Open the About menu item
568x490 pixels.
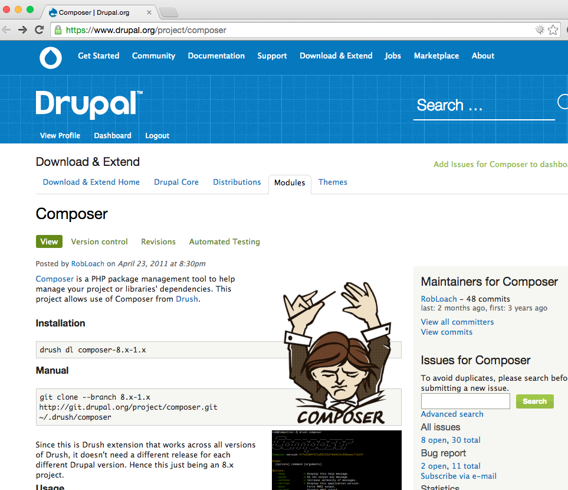click(x=483, y=56)
